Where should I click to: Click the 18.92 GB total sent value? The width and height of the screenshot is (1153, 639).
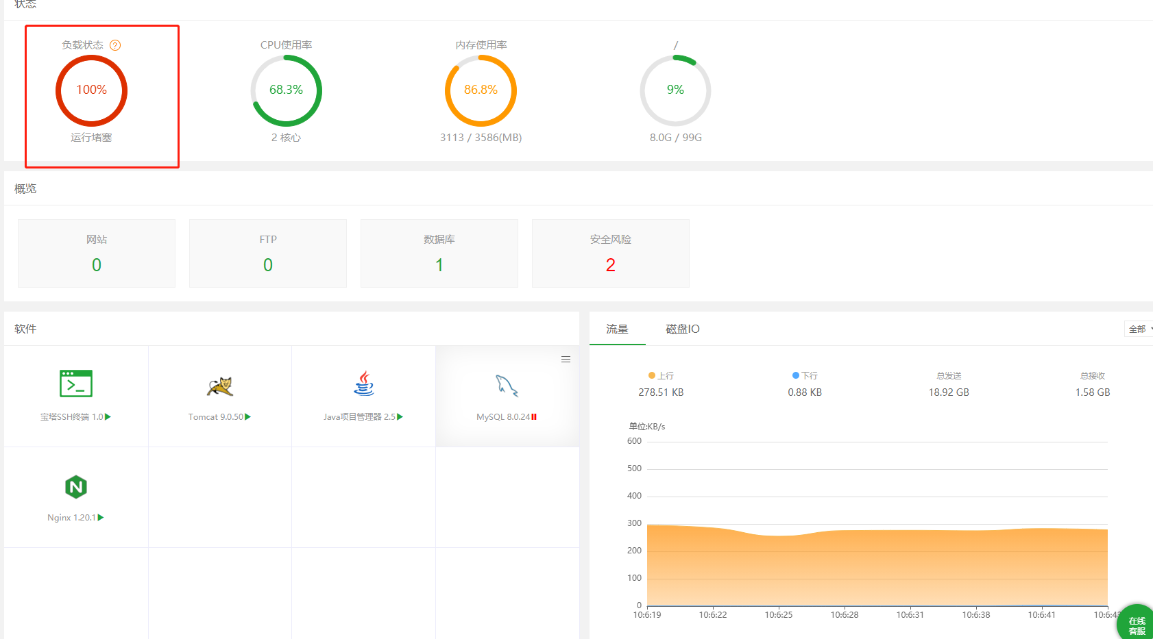coord(949,392)
